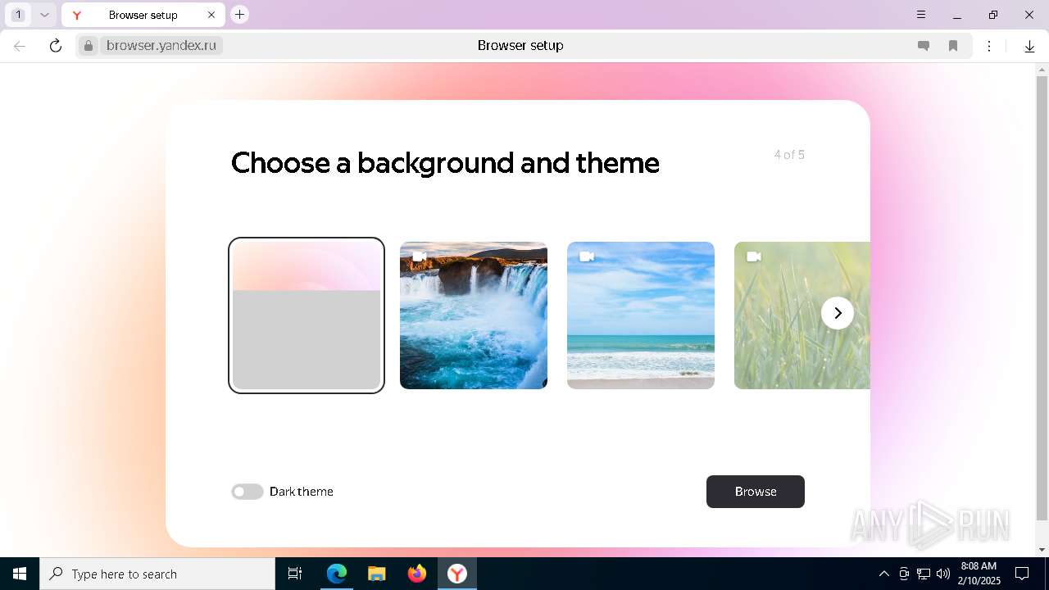Screen dimensions: 1049x590
Task: Click the device safely-remove tray icon
Action: point(904,574)
